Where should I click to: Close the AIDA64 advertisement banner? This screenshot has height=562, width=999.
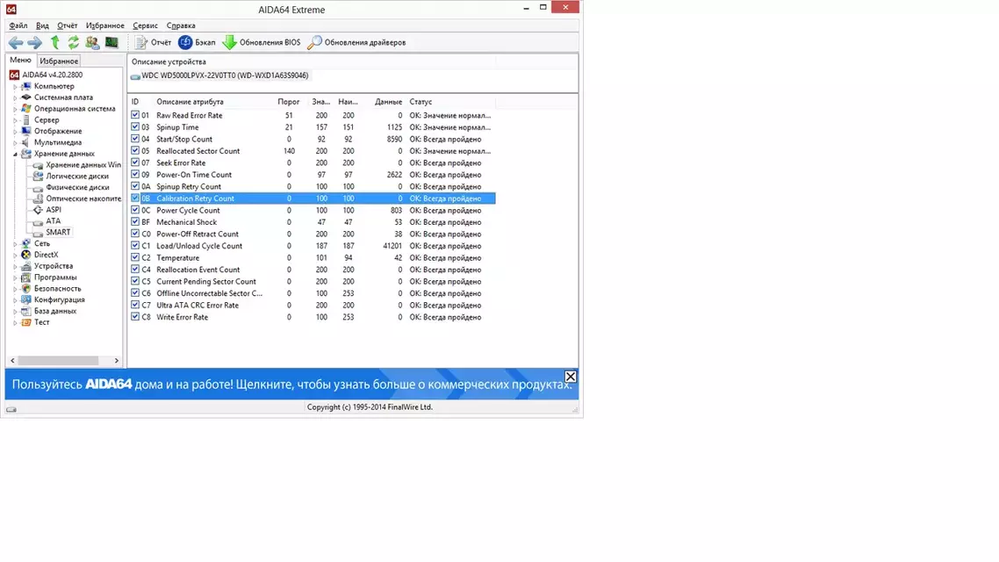[x=571, y=377]
